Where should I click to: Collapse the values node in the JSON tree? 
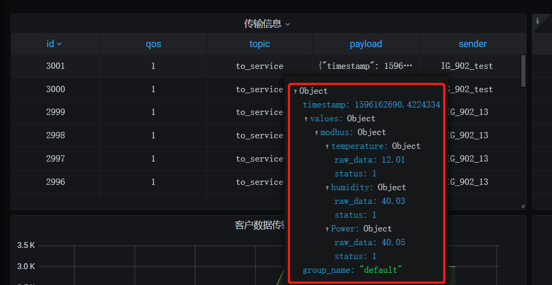(306, 119)
